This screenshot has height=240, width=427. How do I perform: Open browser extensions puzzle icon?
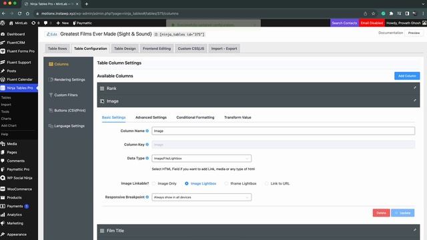pyautogui.click(x=391, y=13)
